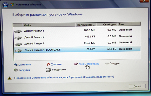Click the Удалить link
This screenshot has width=151, height=96.
click(x=56, y=64)
